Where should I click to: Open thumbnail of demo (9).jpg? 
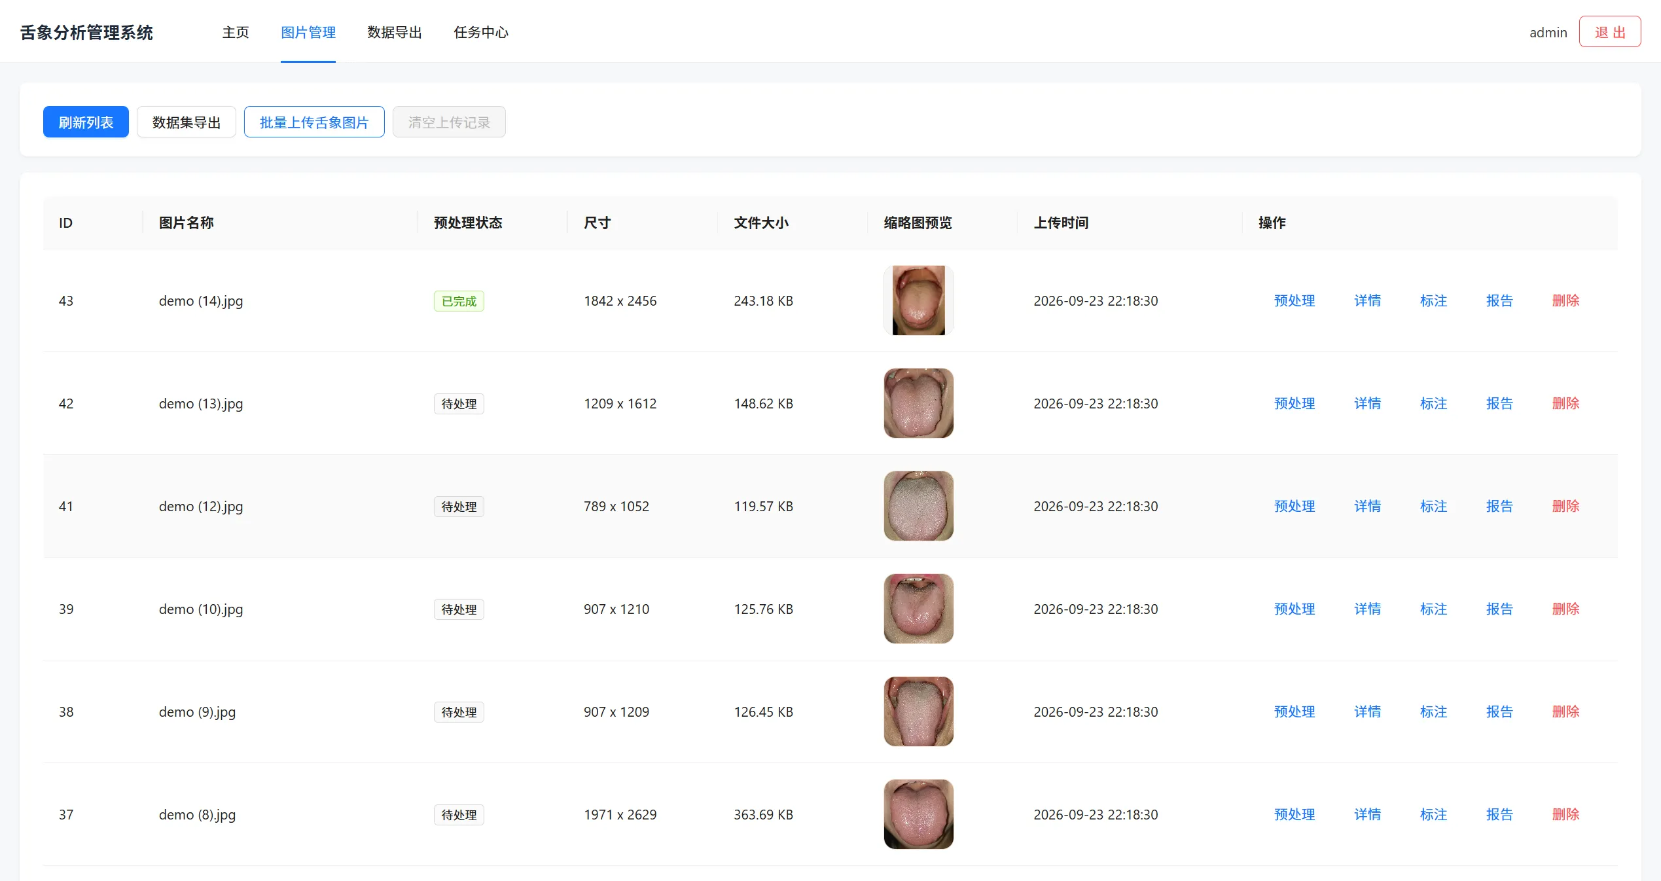pos(919,711)
